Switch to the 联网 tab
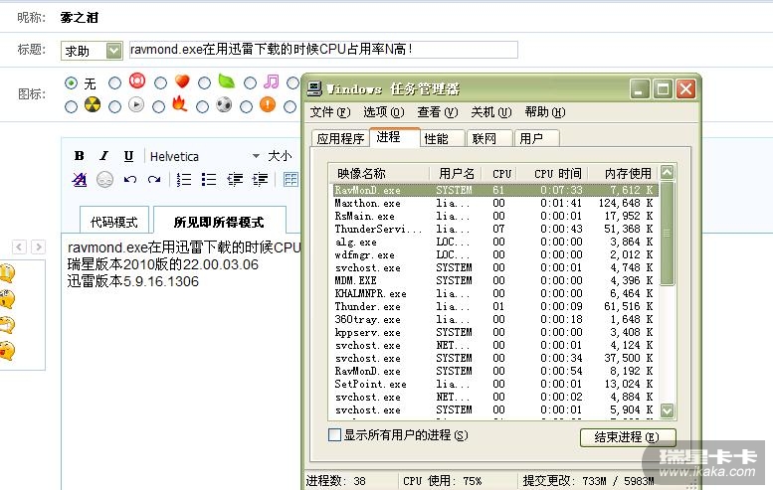This screenshot has width=773, height=490. [x=489, y=138]
